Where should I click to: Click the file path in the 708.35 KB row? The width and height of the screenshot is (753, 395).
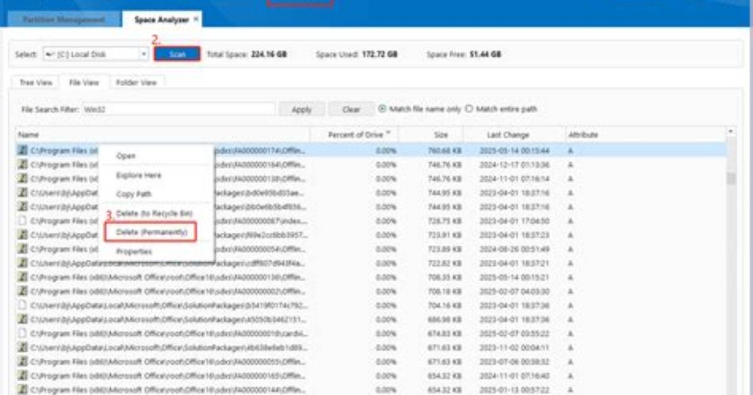pyautogui.click(x=168, y=277)
